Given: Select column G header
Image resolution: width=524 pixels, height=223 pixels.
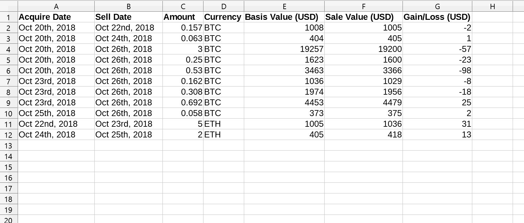Looking at the screenshot, I should (x=437, y=6).
